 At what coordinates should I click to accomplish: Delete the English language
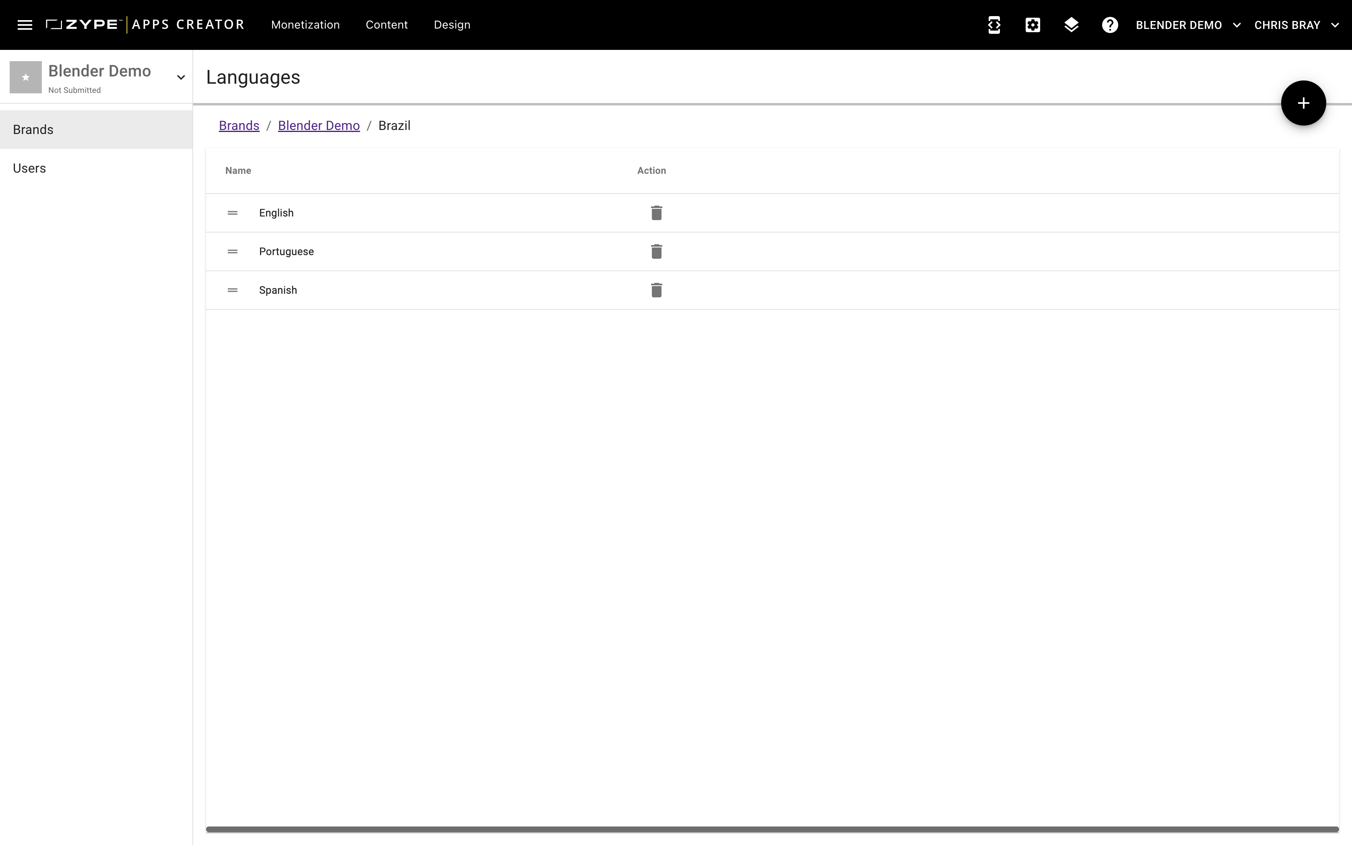click(656, 212)
